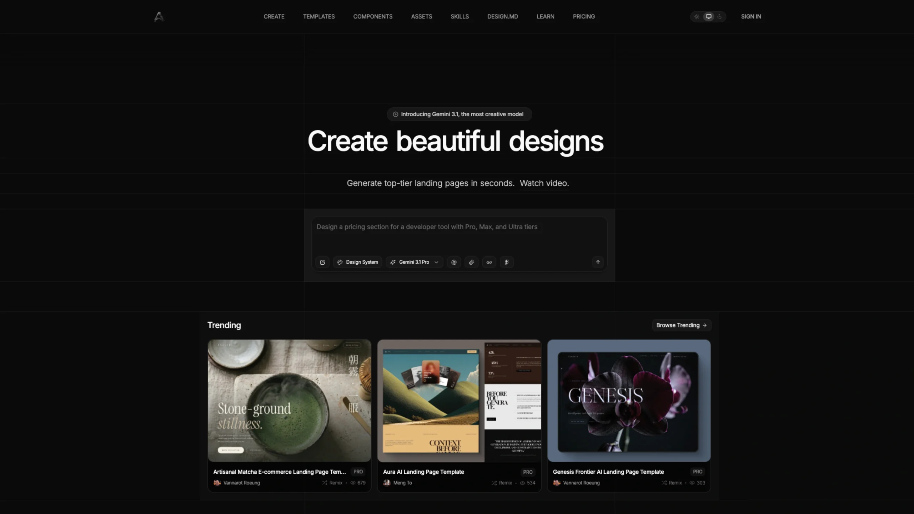Click Remix on the Aura AI card
This screenshot has width=914, height=514.
[x=502, y=483]
